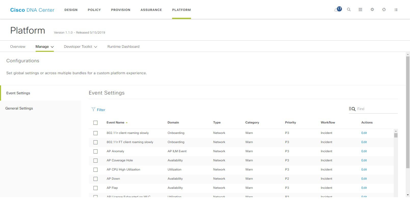Viewport: 410px width, 201px height.
Task: Edit the AP Coverage Hole event
Action: tap(364, 160)
